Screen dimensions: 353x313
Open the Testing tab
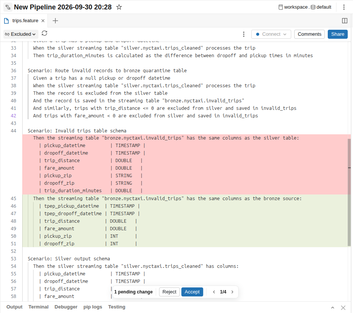pyautogui.click(x=117, y=307)
